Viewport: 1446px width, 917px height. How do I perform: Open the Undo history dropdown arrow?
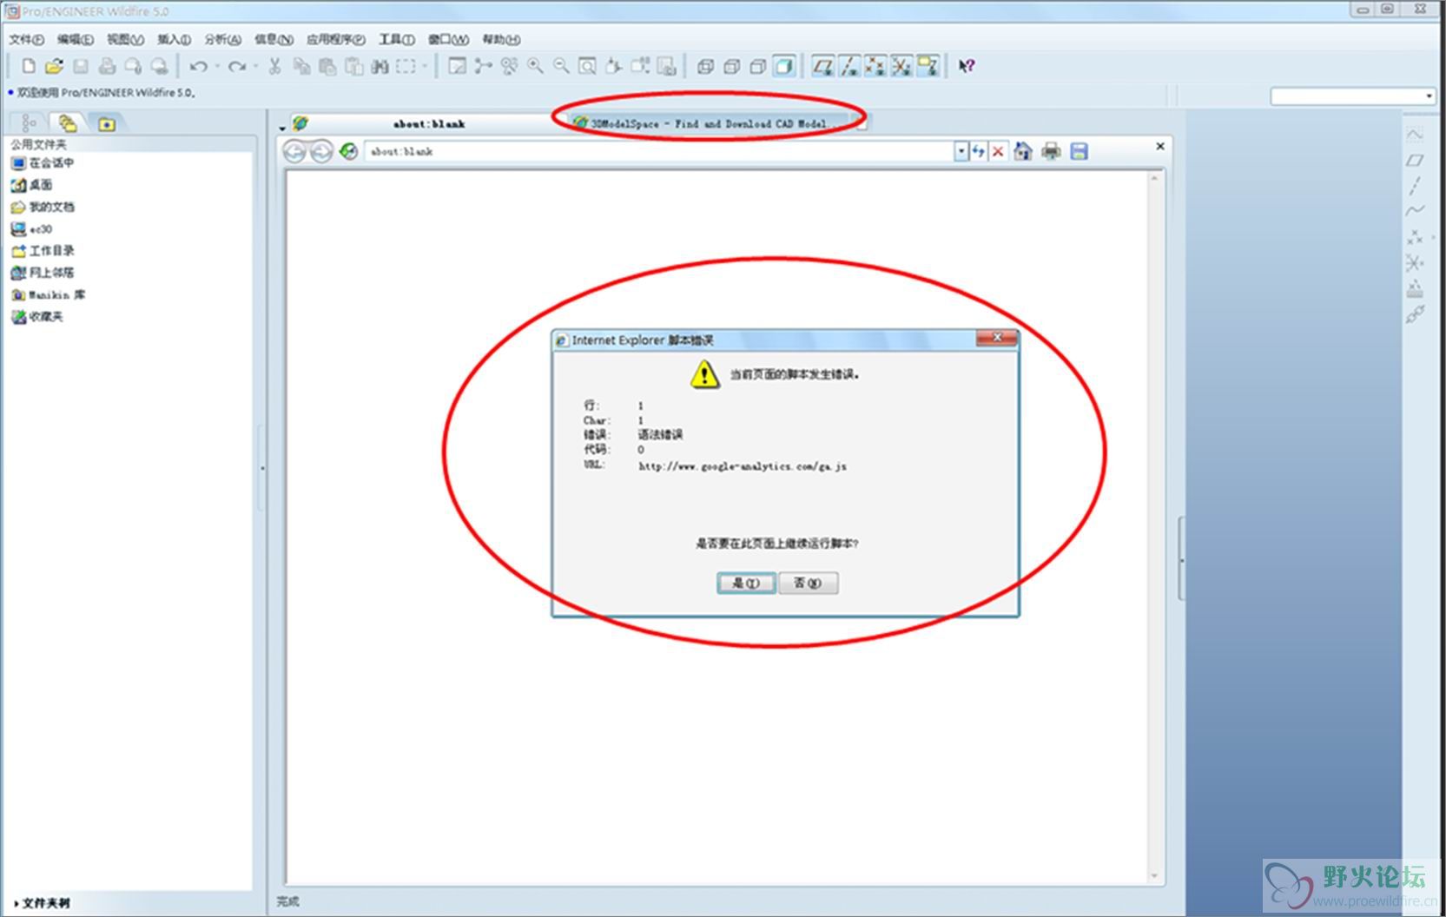tap(217, 66)
